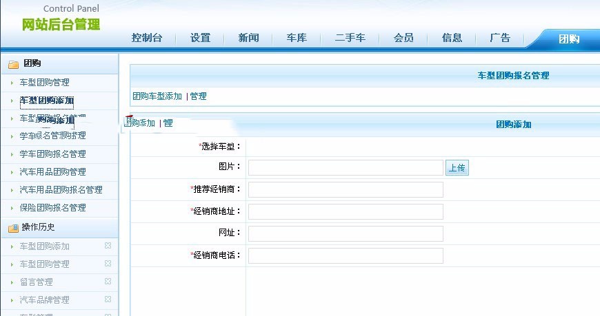Focus the 经销商电话 input field
600x316 pixels.
click(x=346, y=256)
